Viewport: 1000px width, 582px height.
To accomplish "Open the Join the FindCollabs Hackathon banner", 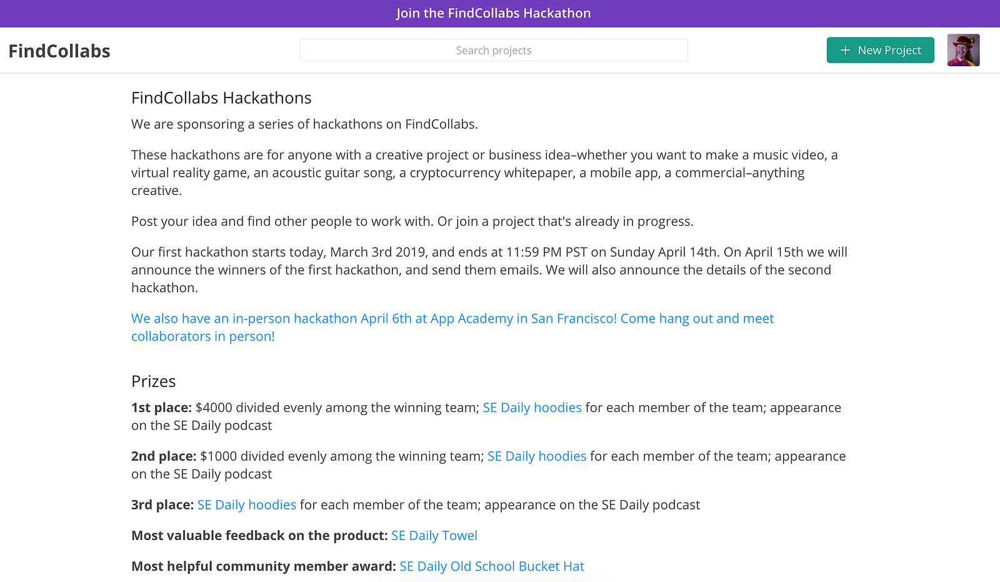I will (494, 13).
